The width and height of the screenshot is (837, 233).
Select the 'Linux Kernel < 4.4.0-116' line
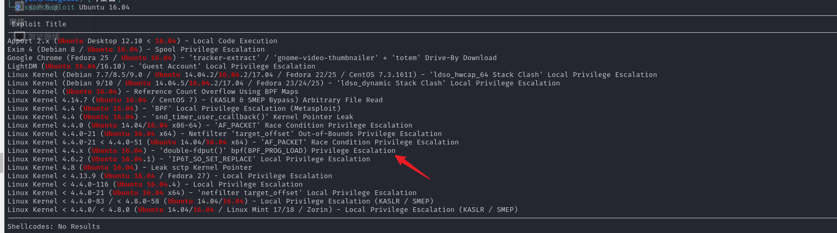coord(155,185)
